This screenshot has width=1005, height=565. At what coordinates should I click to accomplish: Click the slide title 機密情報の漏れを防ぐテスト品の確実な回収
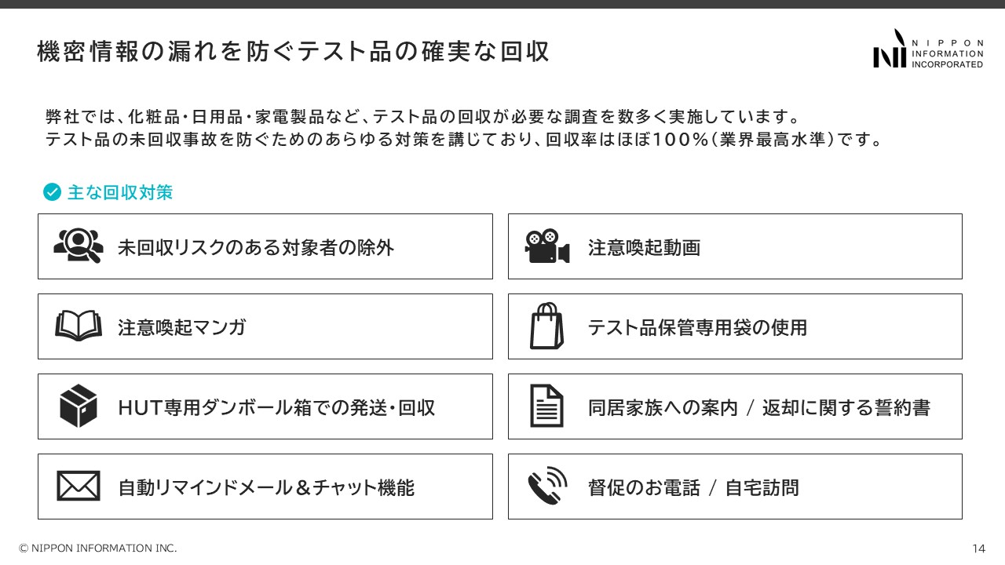[293, 52]
